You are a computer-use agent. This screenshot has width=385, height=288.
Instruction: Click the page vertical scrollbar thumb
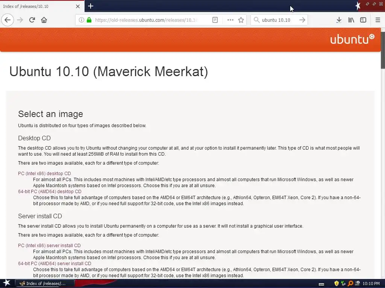pos(383,50)
